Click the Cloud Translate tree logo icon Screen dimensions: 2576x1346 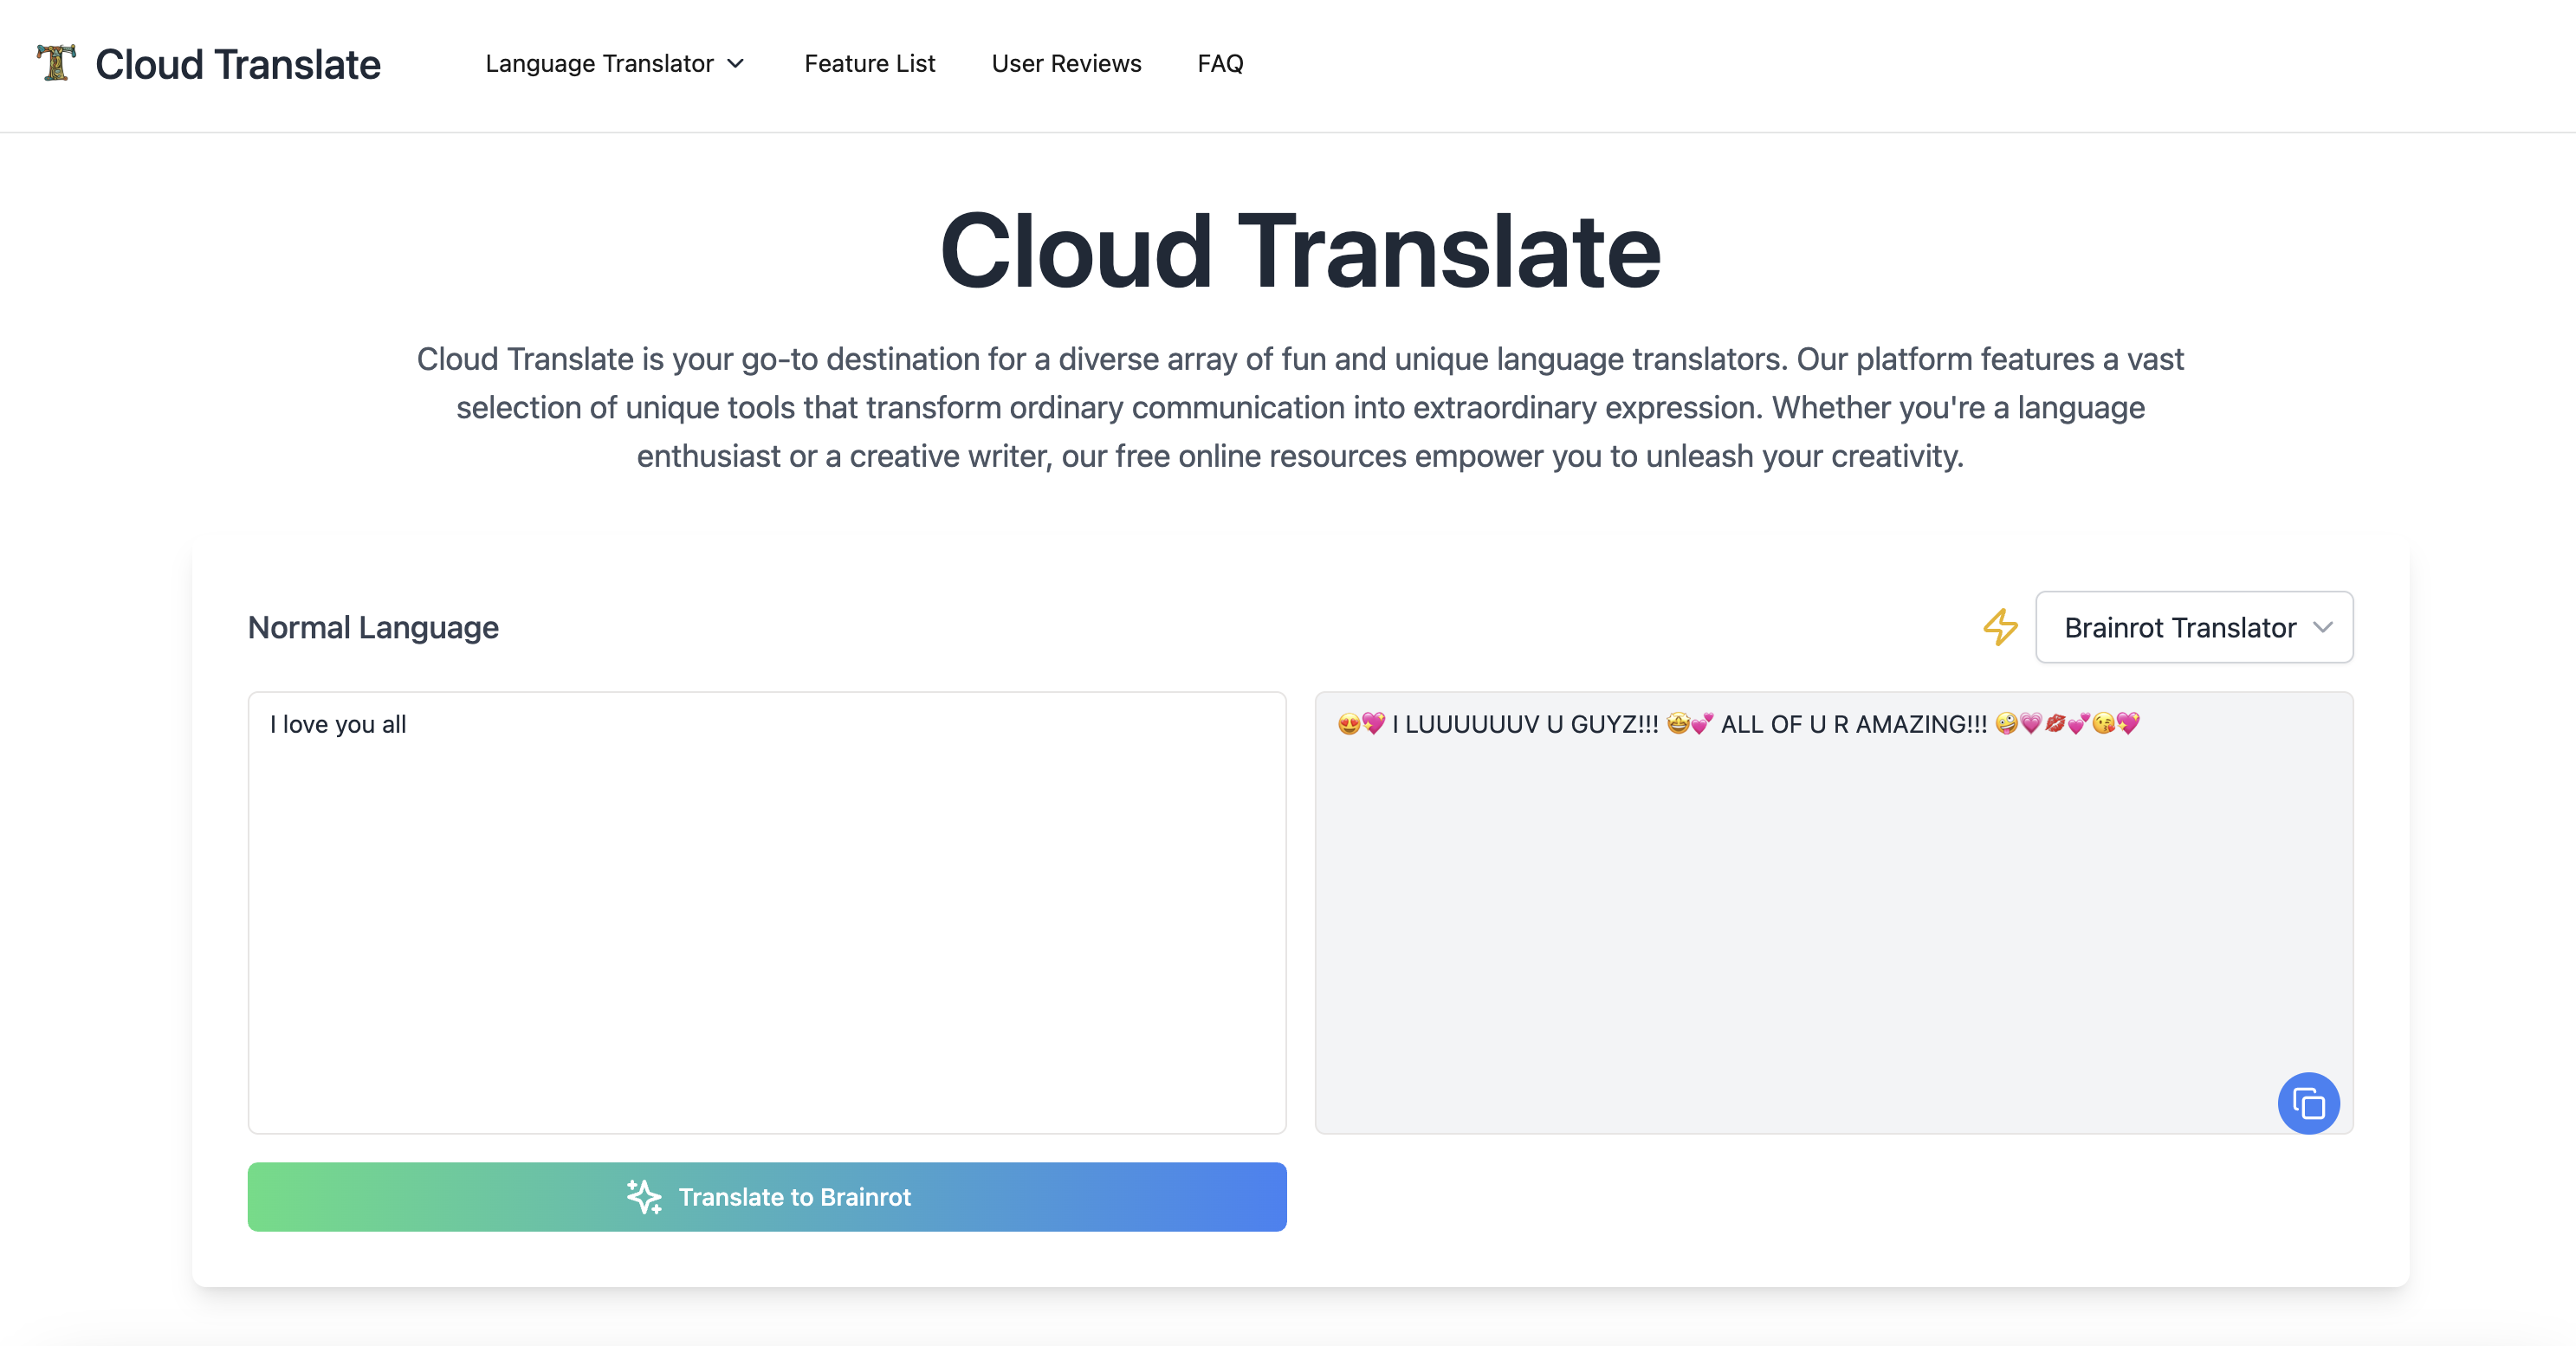[x=56, y=63]
